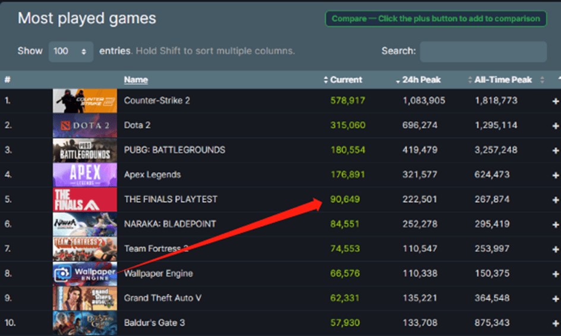Open the NARAKA: BLADEPOINT name link
The image size is (561, 336).
coord(169,224)
